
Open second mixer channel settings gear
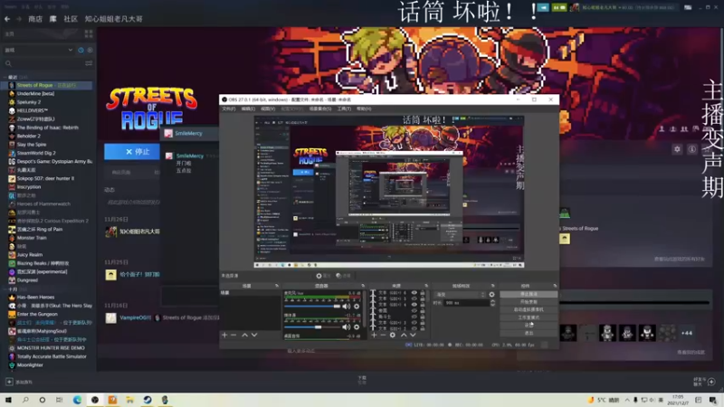[357, 327]
